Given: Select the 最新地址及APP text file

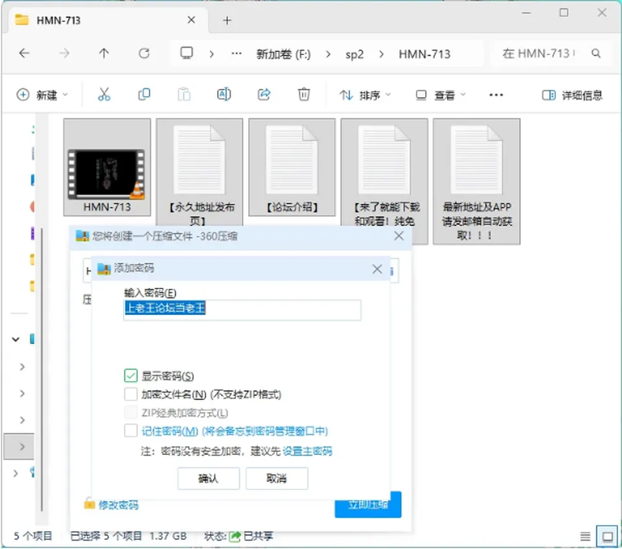Looking at the screenshot, I should (476, 181).
